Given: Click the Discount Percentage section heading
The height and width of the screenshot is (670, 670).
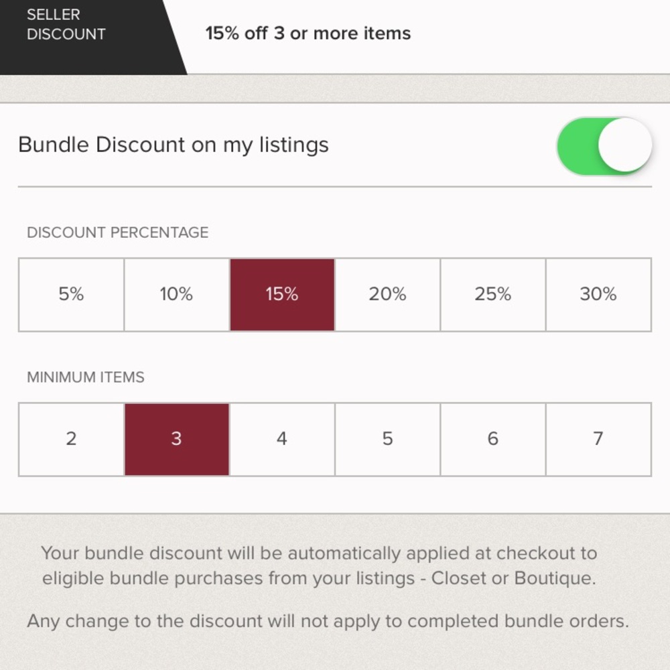Looking at the screenshot, I should coord(117,232).
